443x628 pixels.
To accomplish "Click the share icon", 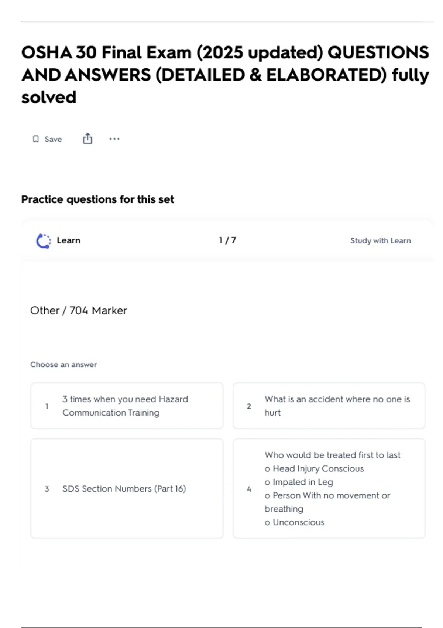I will tap(87, 139).
